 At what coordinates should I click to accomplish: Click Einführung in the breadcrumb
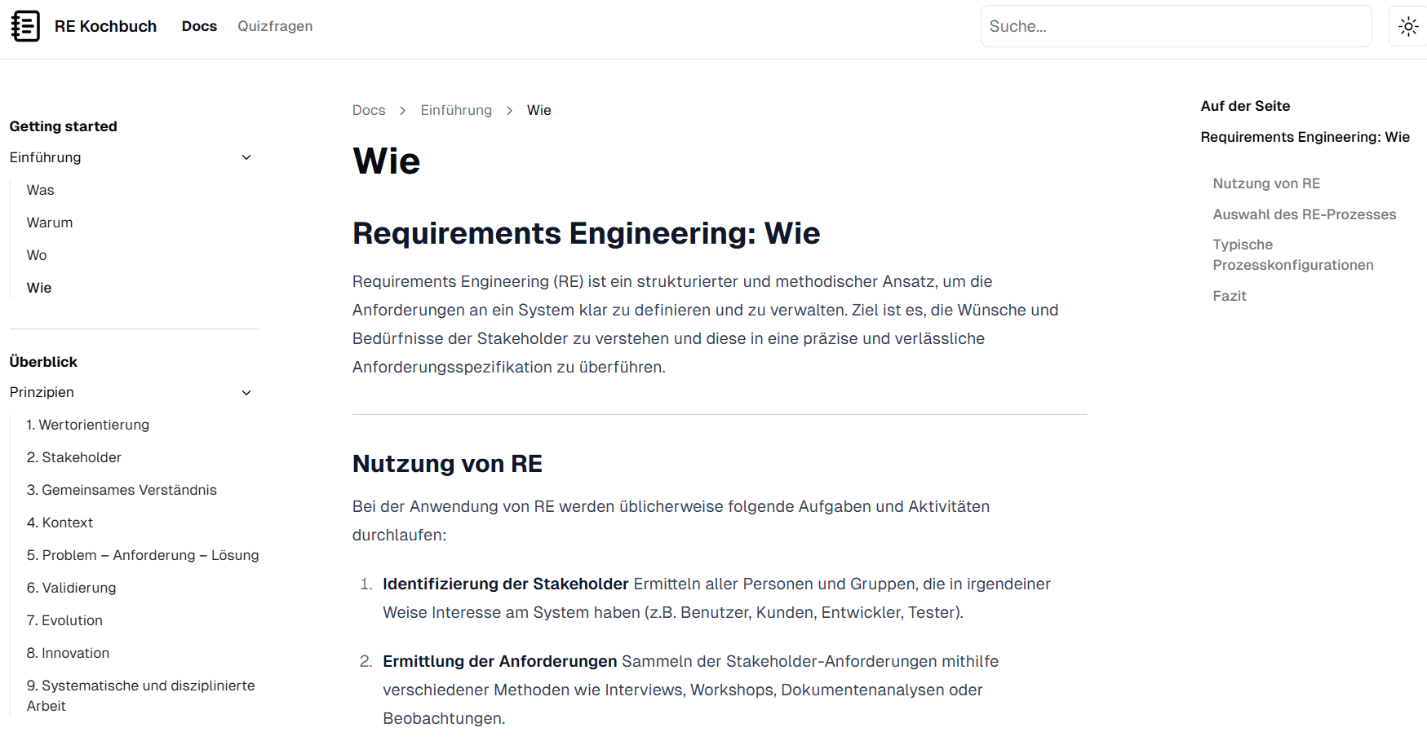click(x=456, y=110)
